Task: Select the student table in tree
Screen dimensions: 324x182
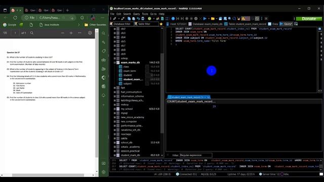Action: pos(128,75)
